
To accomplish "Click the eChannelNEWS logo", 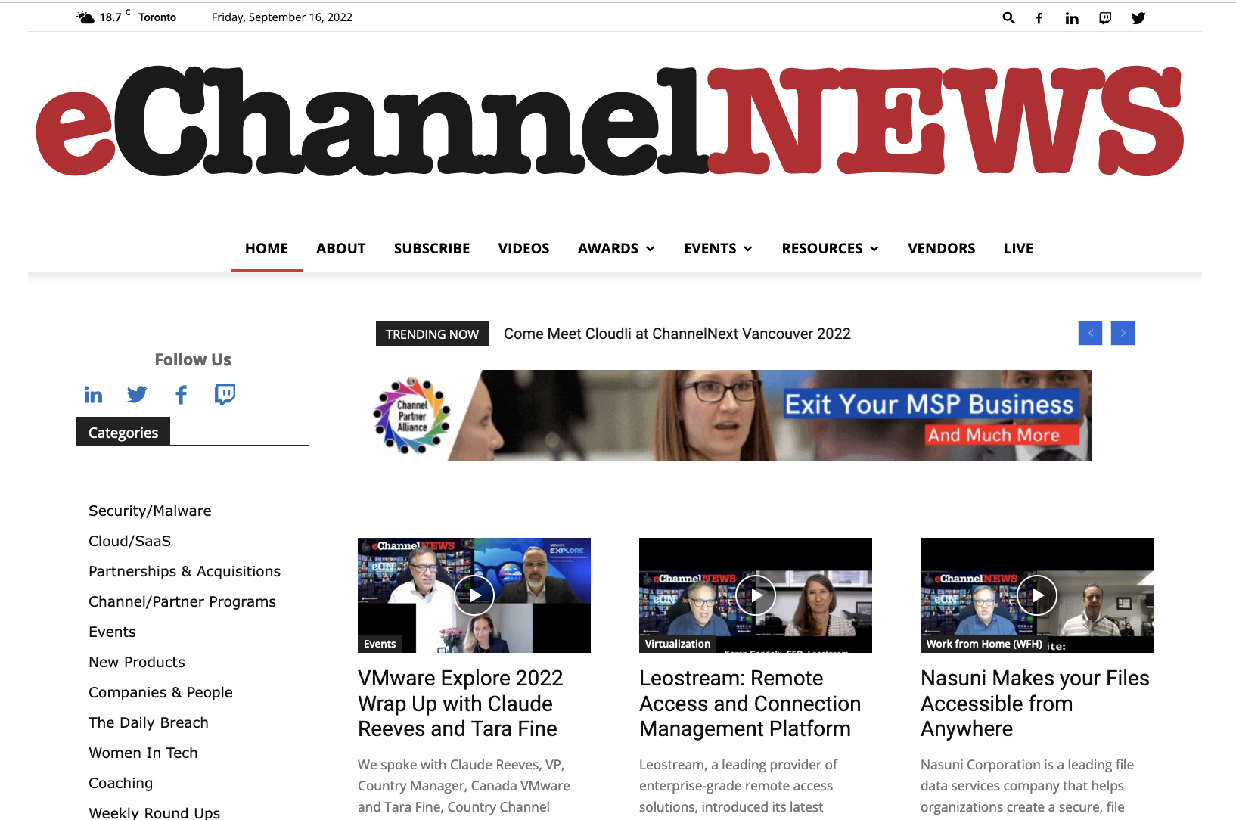I will pyautogui.click(x=610, y=121).
